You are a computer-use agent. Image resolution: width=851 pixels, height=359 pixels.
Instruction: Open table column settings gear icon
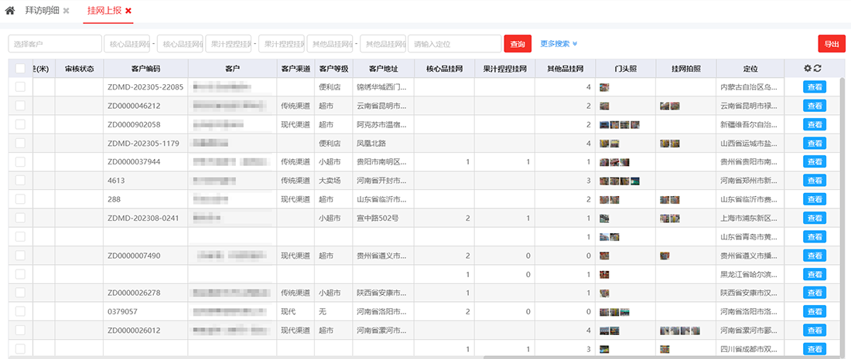click(808, 69)
